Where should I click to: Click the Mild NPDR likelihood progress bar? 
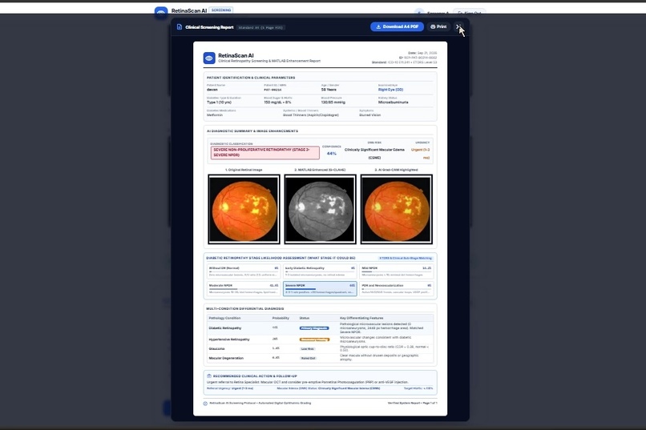[x=396, y=272]
